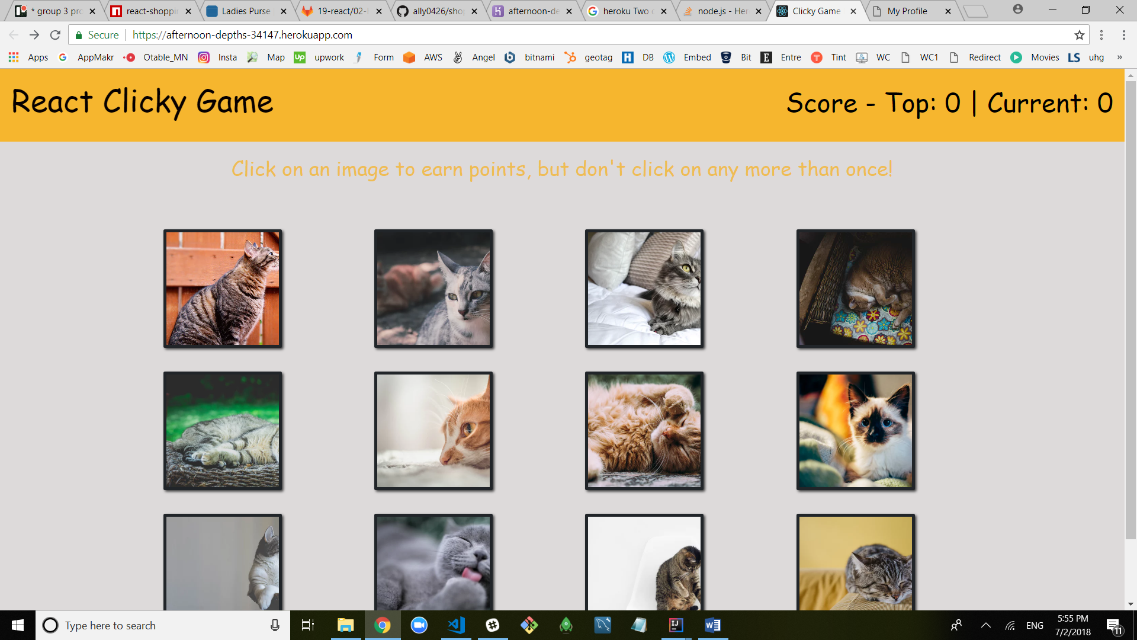Launch Visual Studio Code from taskbar
The image size is (1137, 640).
point(456,625)
